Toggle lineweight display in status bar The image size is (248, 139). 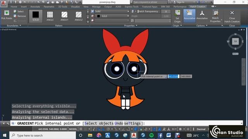pos(136,129)
